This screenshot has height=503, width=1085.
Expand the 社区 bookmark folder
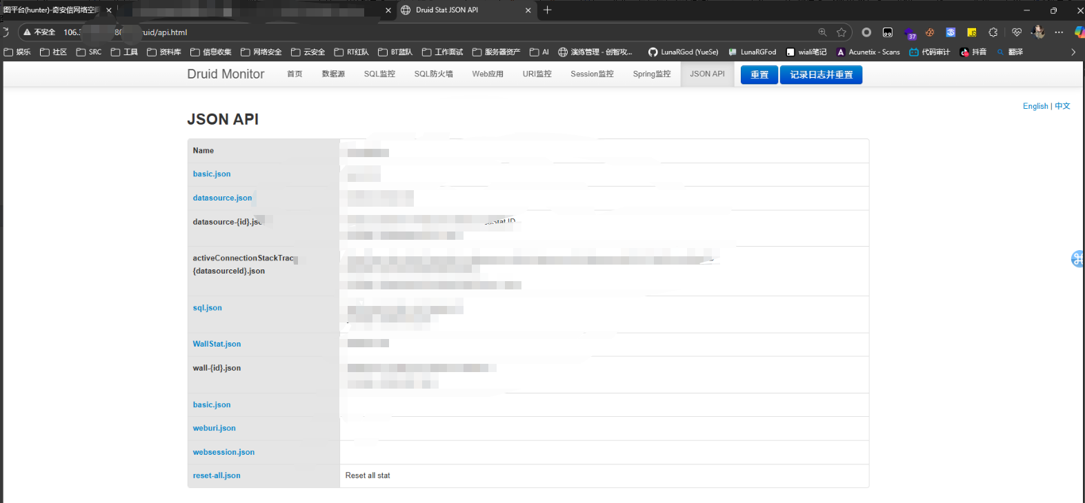(54, 52)
